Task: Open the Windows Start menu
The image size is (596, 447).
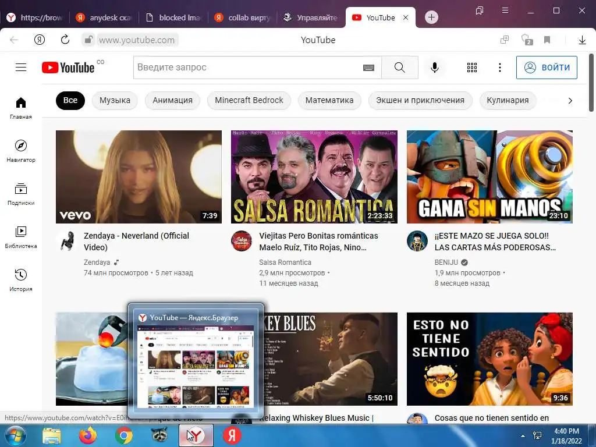Action: pyautogui.click(x=15, y=435)
